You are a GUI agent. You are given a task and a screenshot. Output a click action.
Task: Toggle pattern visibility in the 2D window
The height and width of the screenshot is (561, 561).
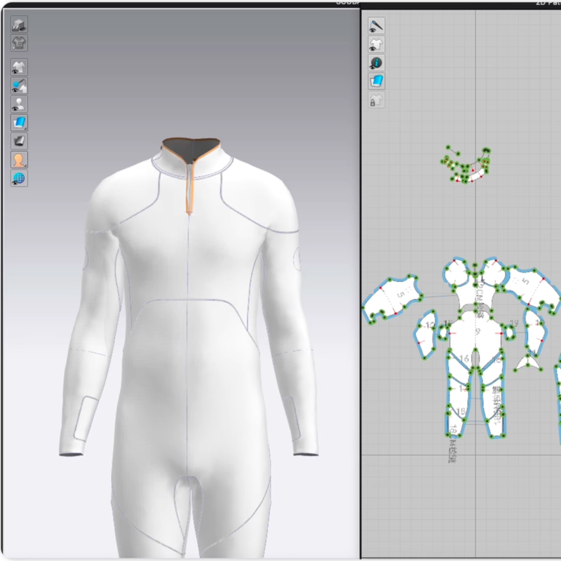[x=377, y=44]
